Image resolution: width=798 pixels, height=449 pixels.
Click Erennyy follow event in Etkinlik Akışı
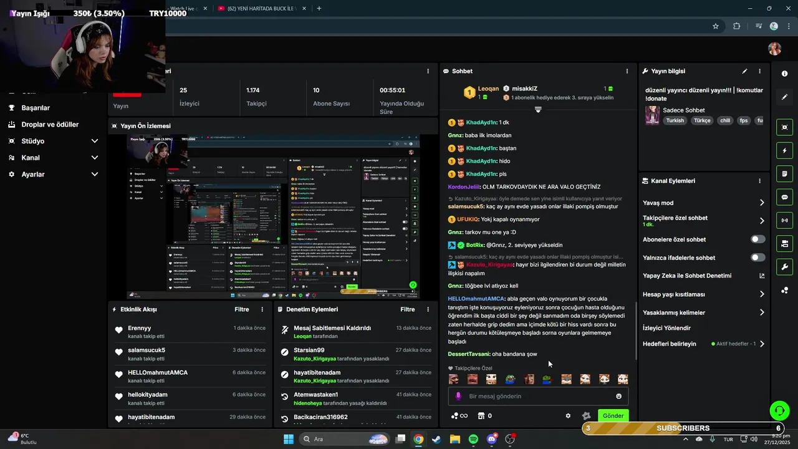[191, 332]
